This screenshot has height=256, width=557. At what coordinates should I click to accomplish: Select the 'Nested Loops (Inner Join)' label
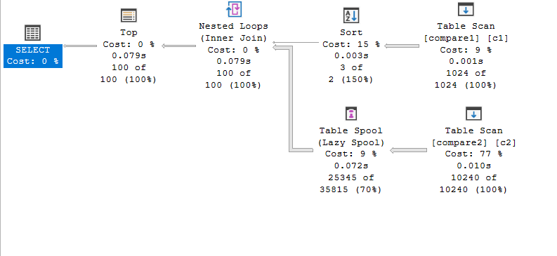click(x=233, y=32)
